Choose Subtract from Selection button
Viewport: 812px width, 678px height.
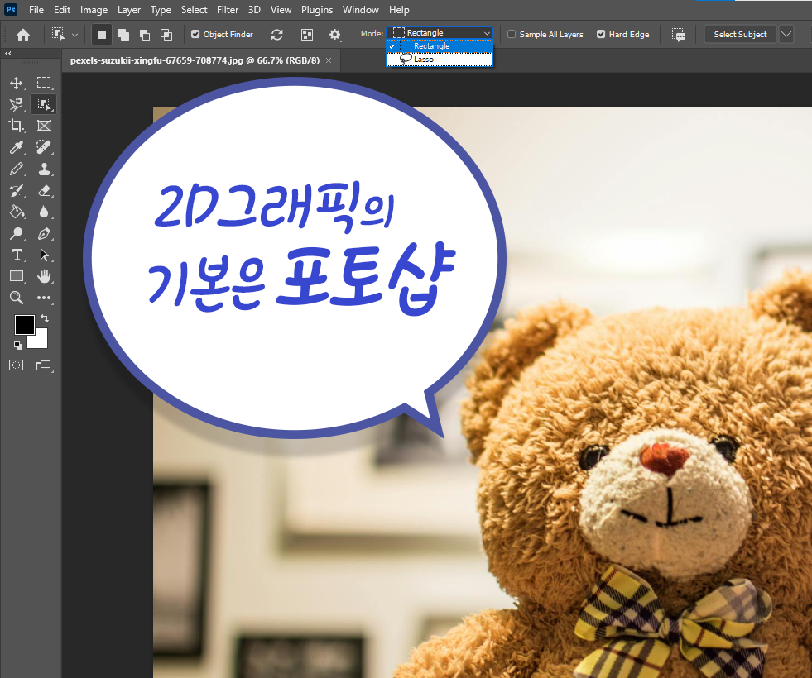[145, 35]
